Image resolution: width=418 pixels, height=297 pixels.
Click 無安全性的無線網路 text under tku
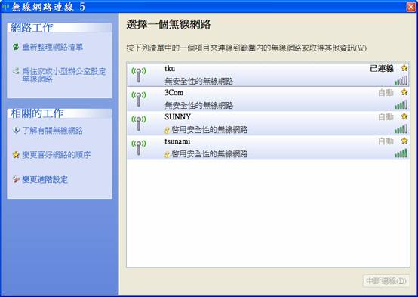(199, 81)
